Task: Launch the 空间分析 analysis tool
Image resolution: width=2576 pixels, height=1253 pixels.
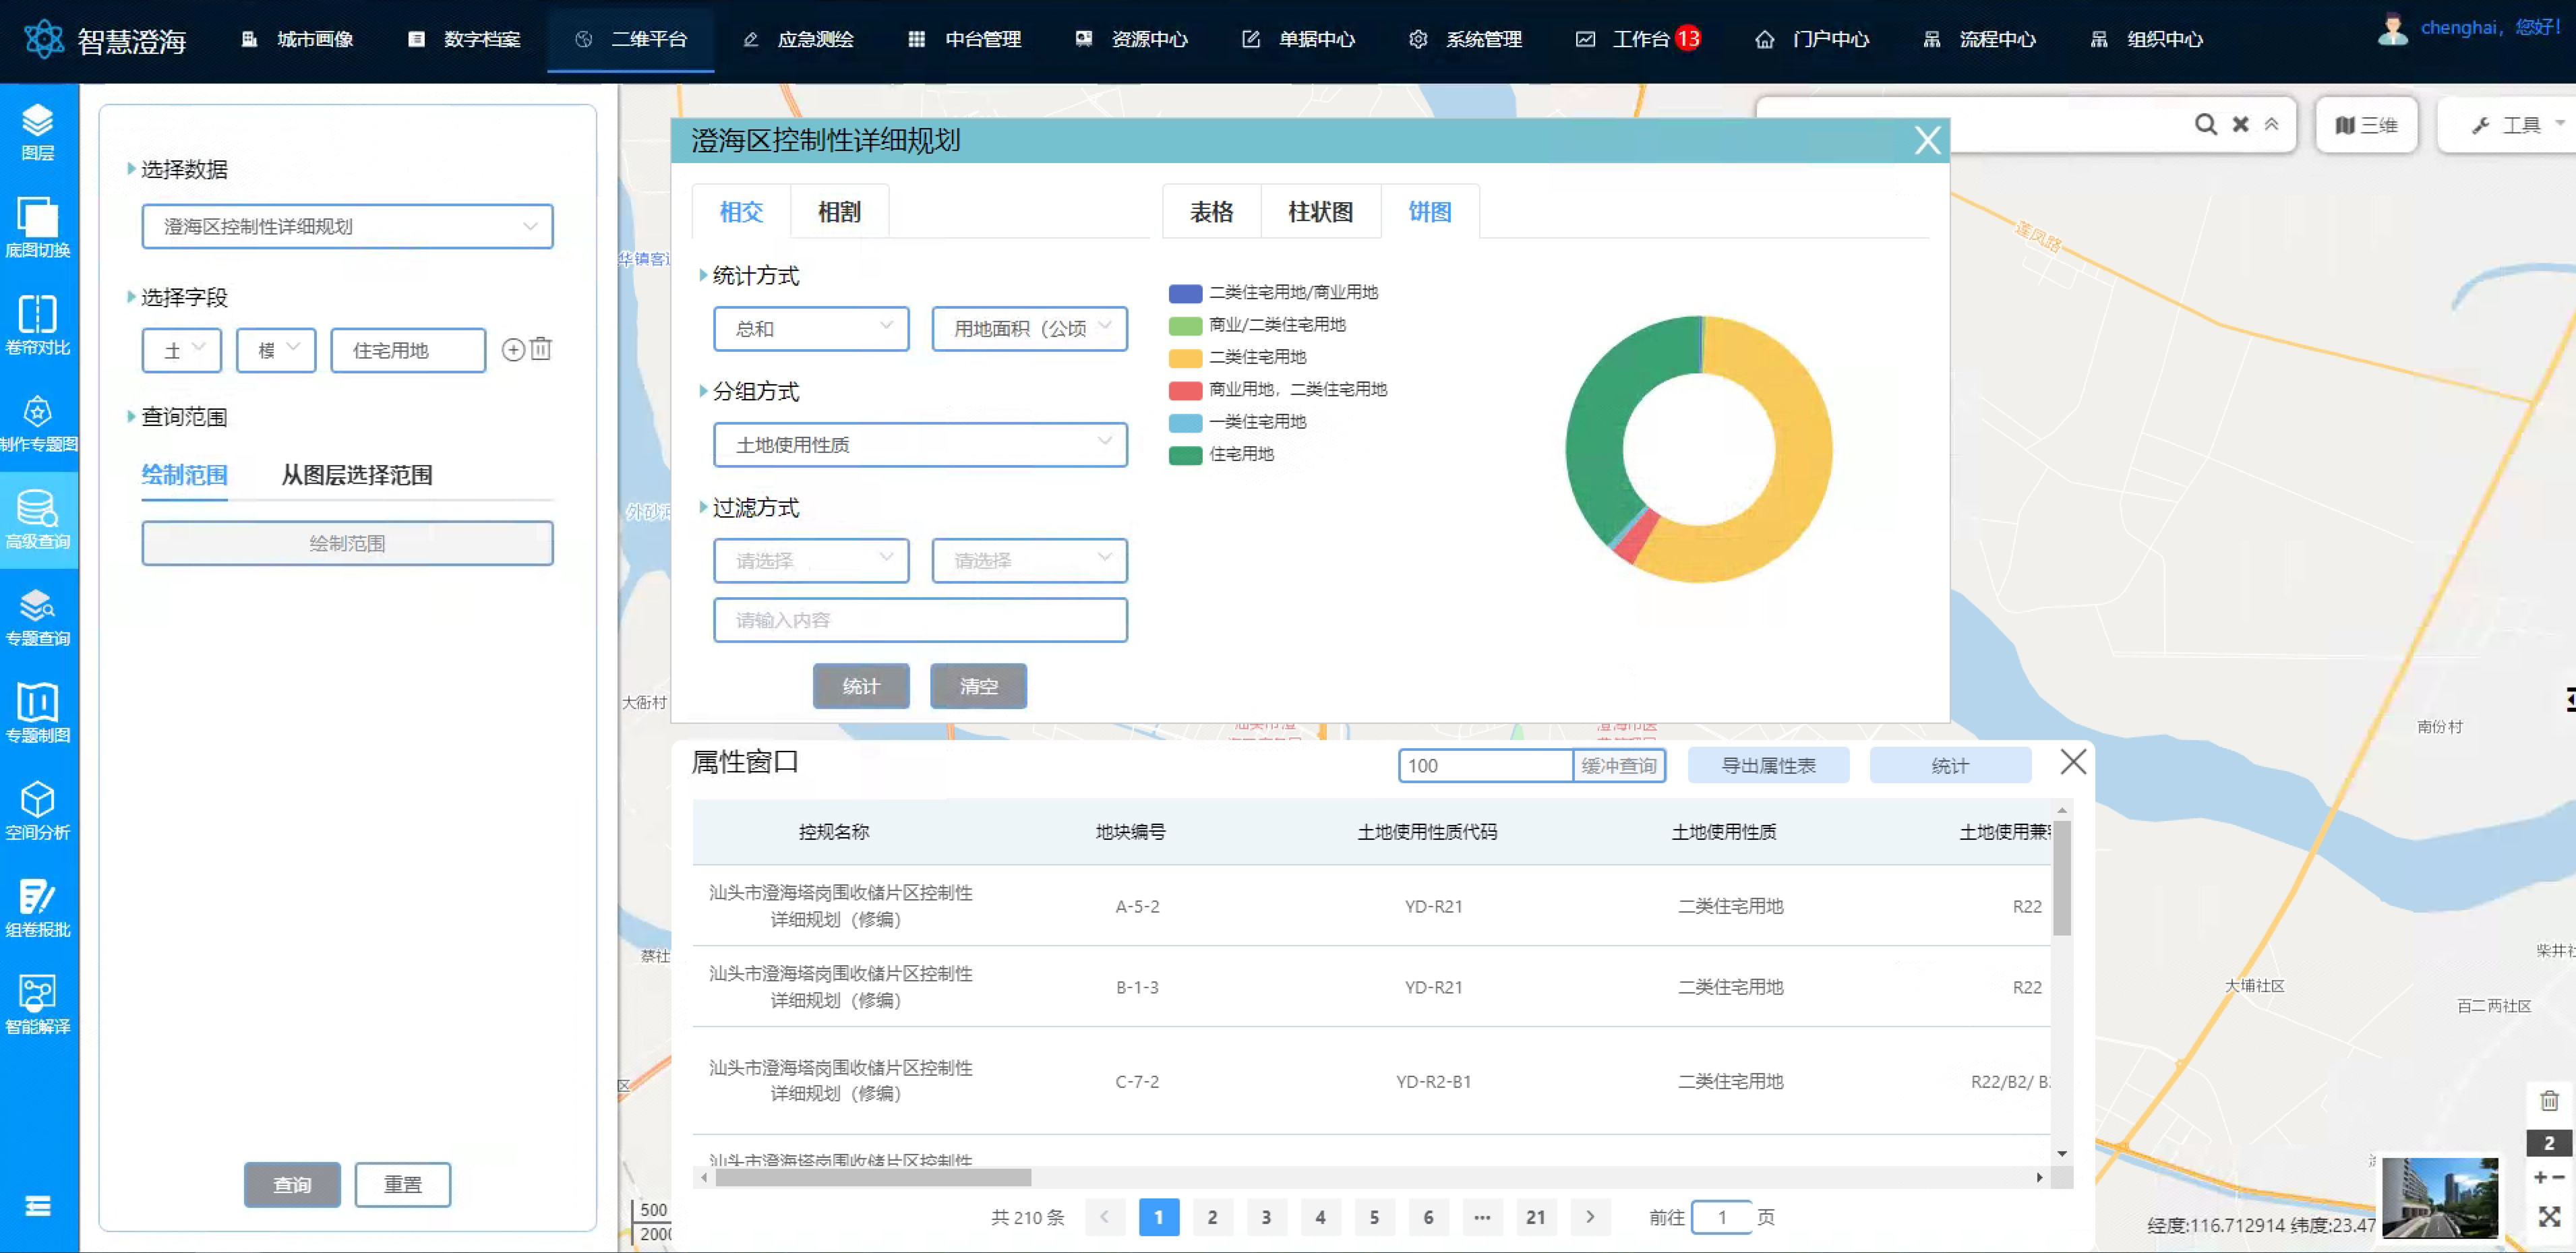Action: pos(38,810)
